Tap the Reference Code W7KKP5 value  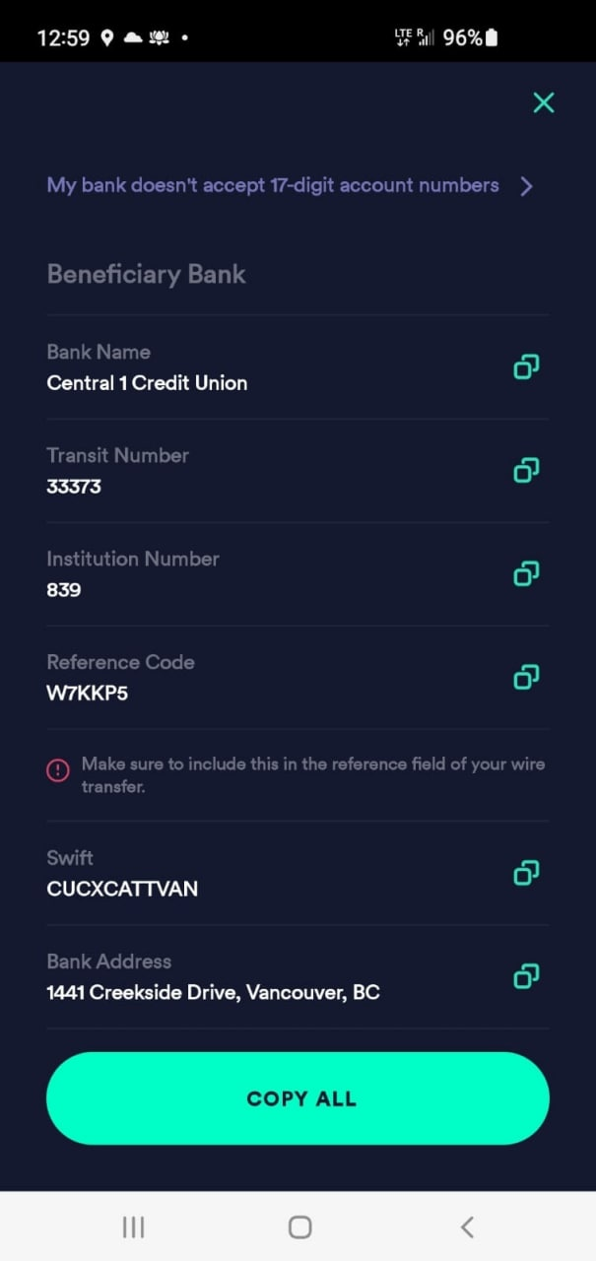(x=88, y=694)
